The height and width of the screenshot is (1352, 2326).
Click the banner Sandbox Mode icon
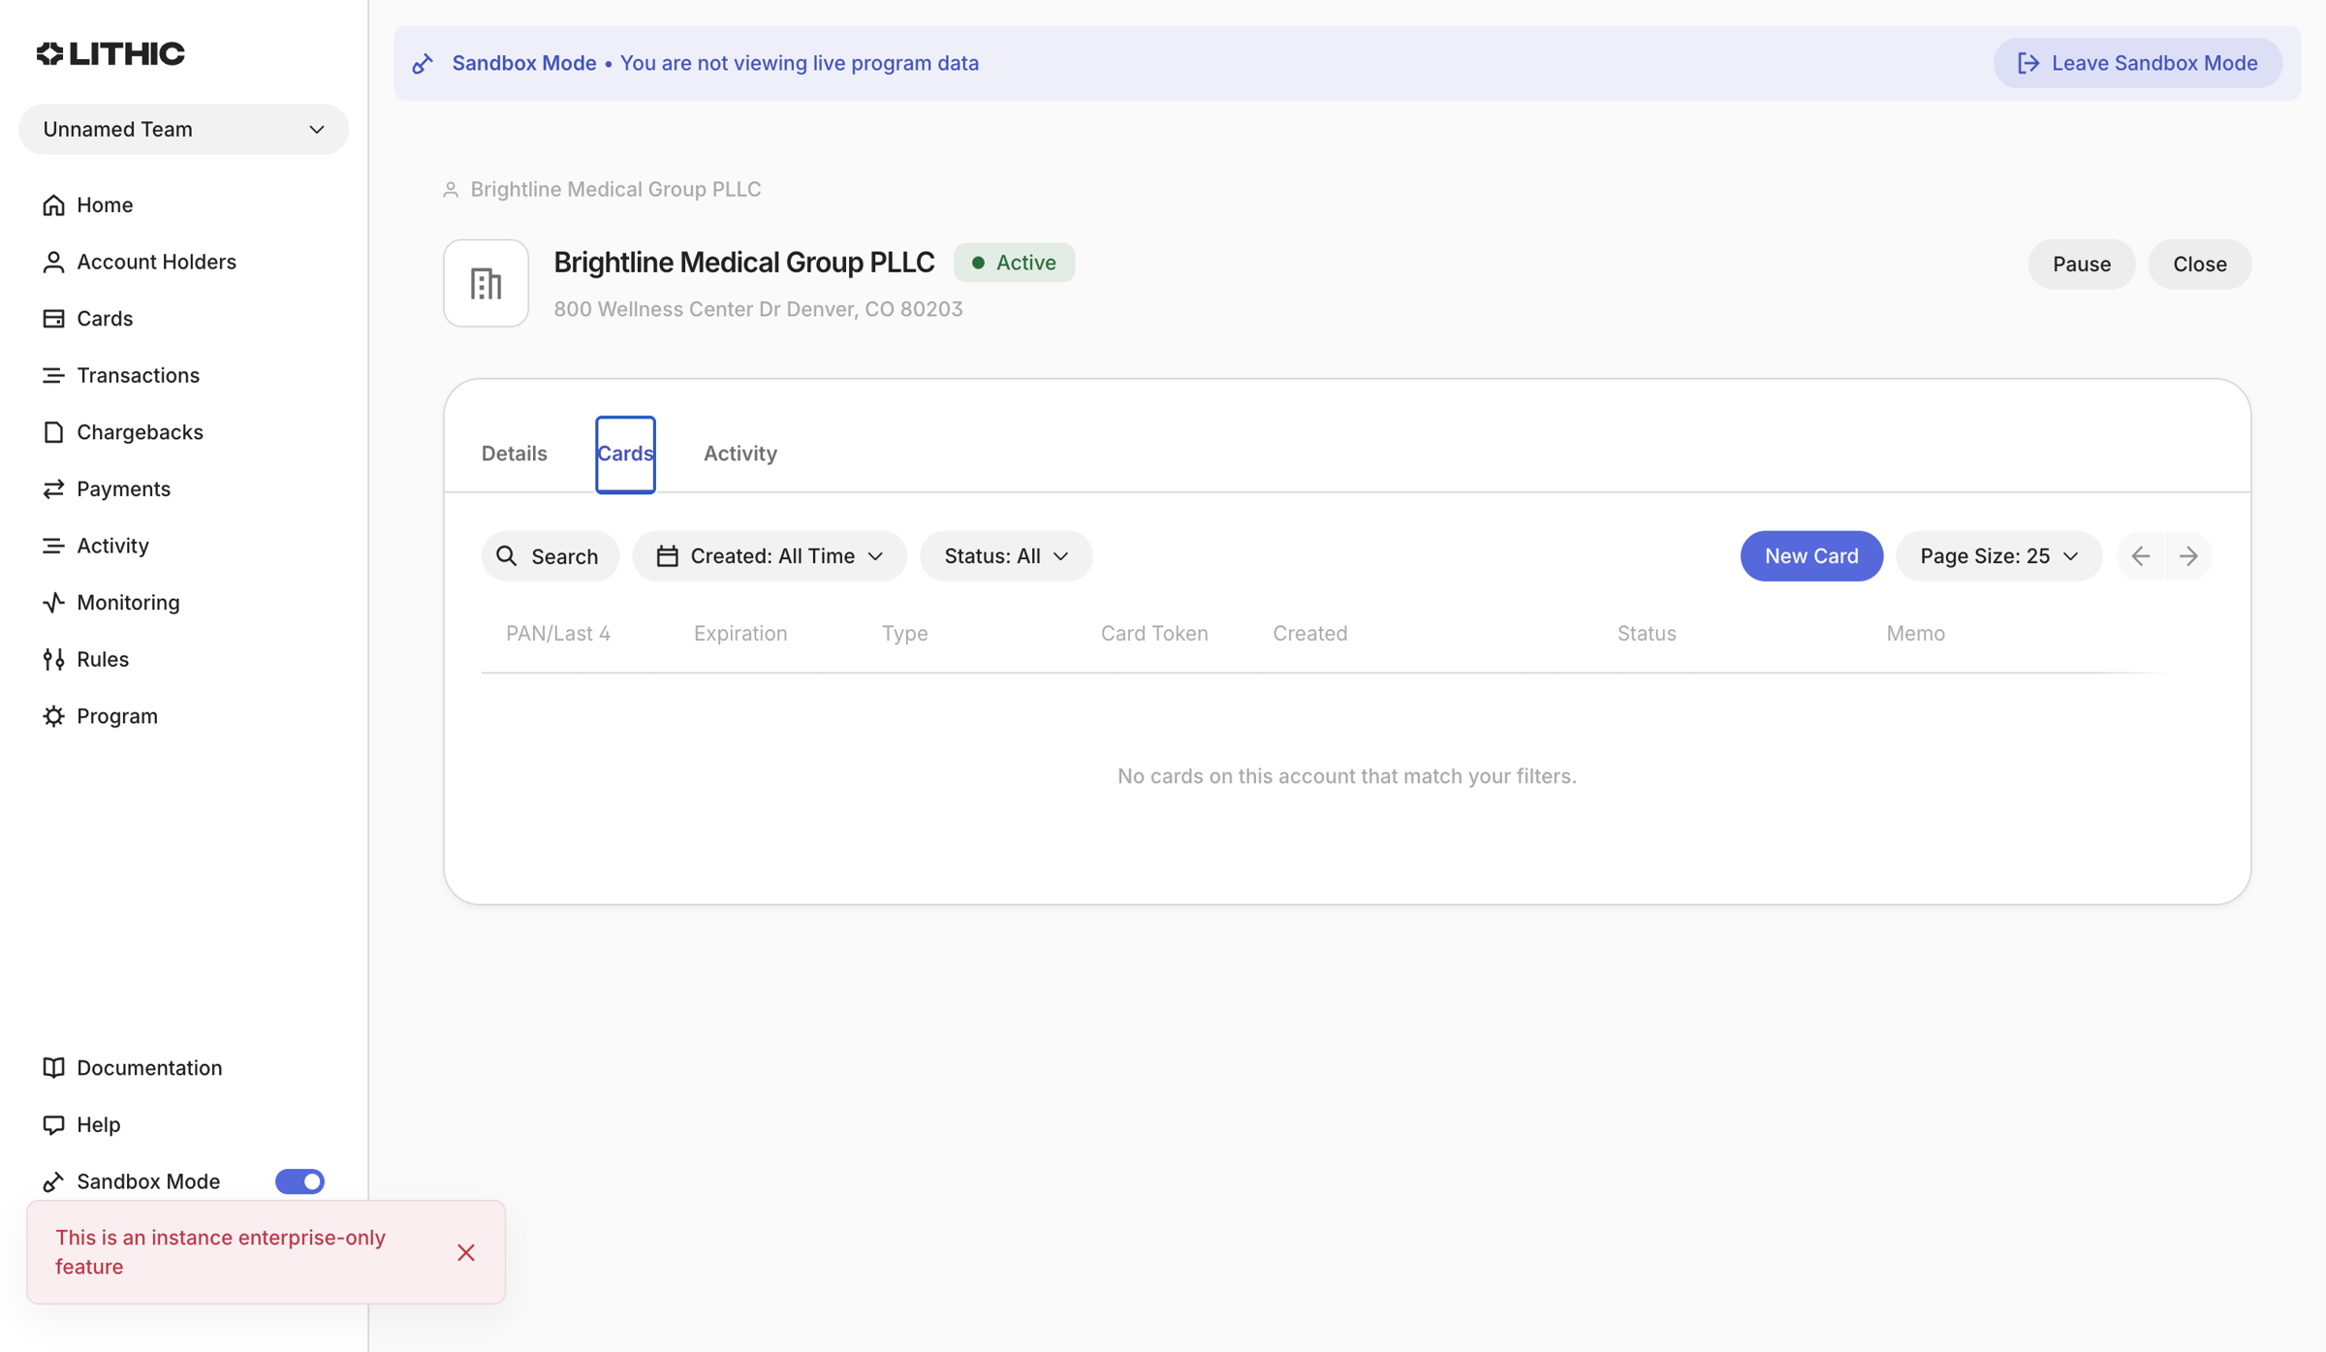point(423,64)
